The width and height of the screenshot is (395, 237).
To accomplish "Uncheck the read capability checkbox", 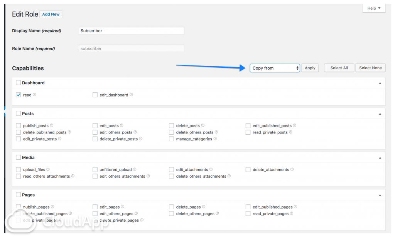I will (18, 94).
